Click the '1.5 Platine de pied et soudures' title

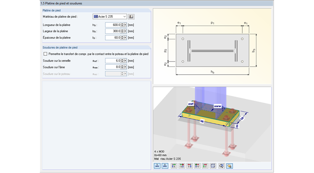point(61,3)
